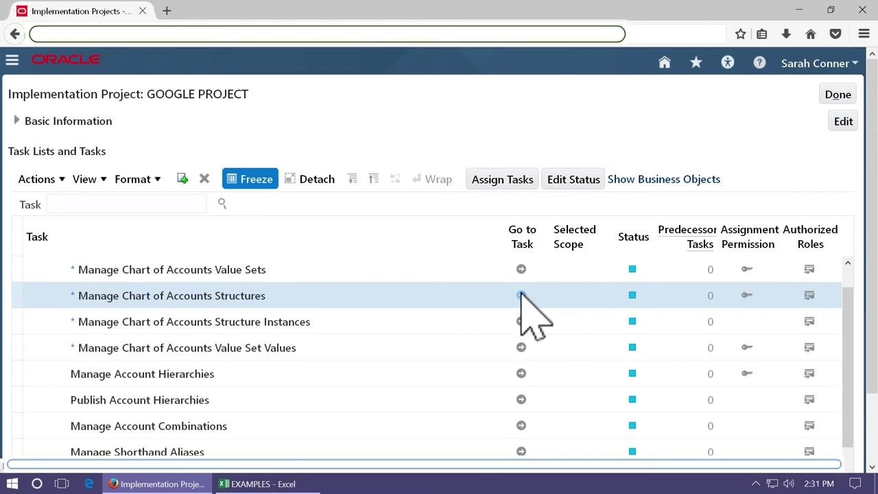
Task: Open assignment permission key for Structures row
Action: point(747,295)
